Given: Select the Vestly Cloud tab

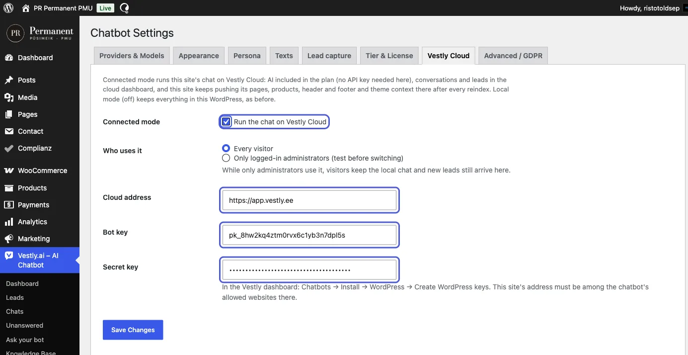Looking at the screenshot, I should click(449, 56).
